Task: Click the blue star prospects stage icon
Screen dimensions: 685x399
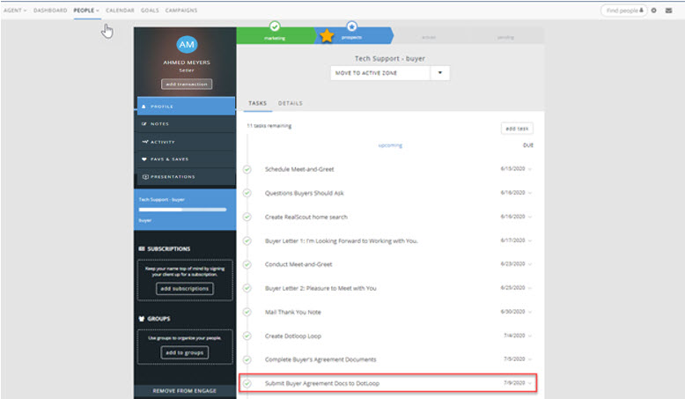Action: (x=351, y=26)
